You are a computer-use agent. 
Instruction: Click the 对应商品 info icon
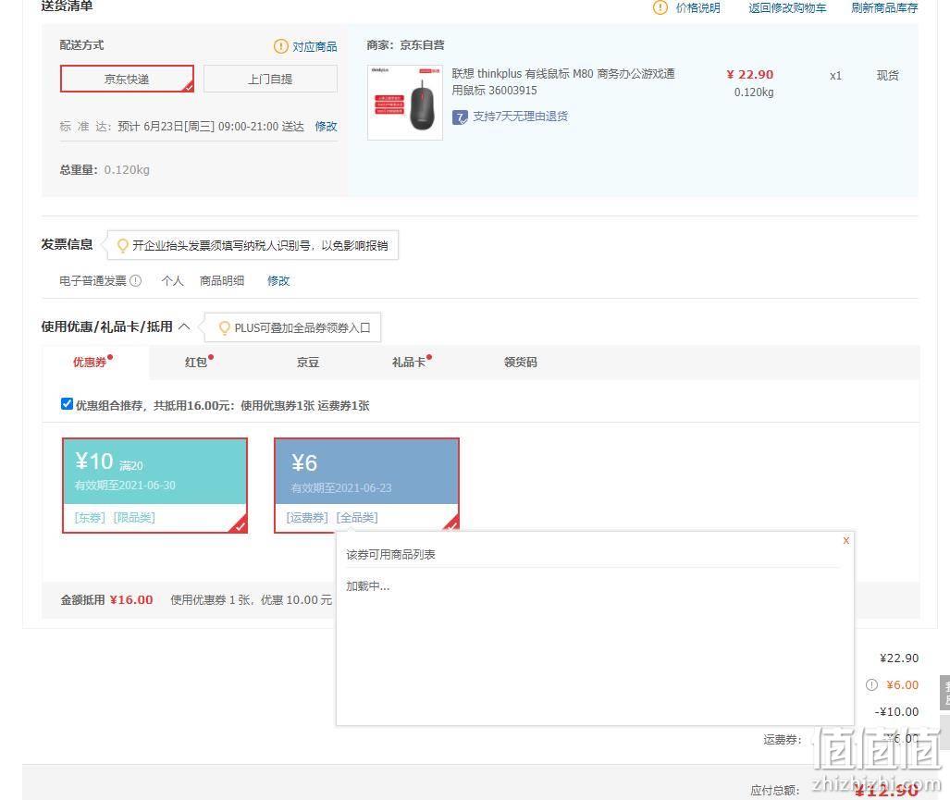(x=280, y=46)
